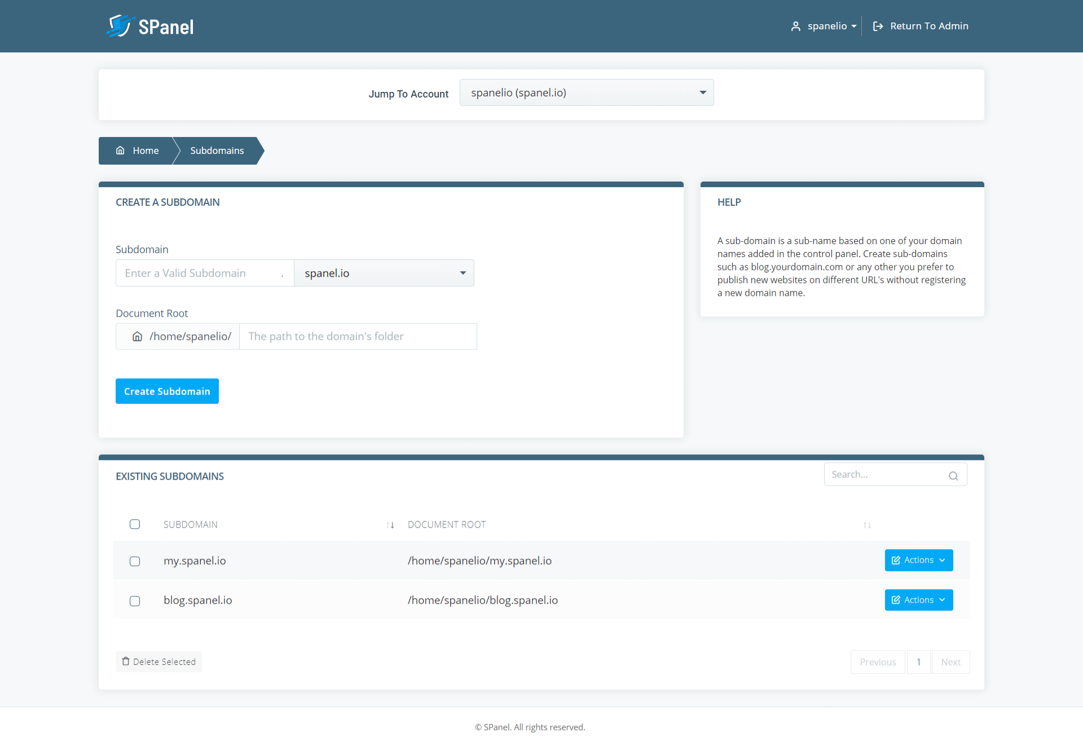
Task: Expand the spanelio user menu
Action: click(x=824, y=26)
